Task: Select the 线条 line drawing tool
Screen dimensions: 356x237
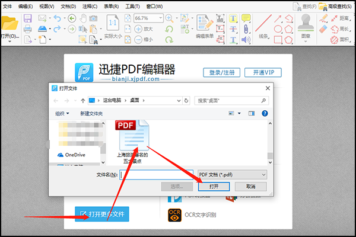Action: click(263, 26)
